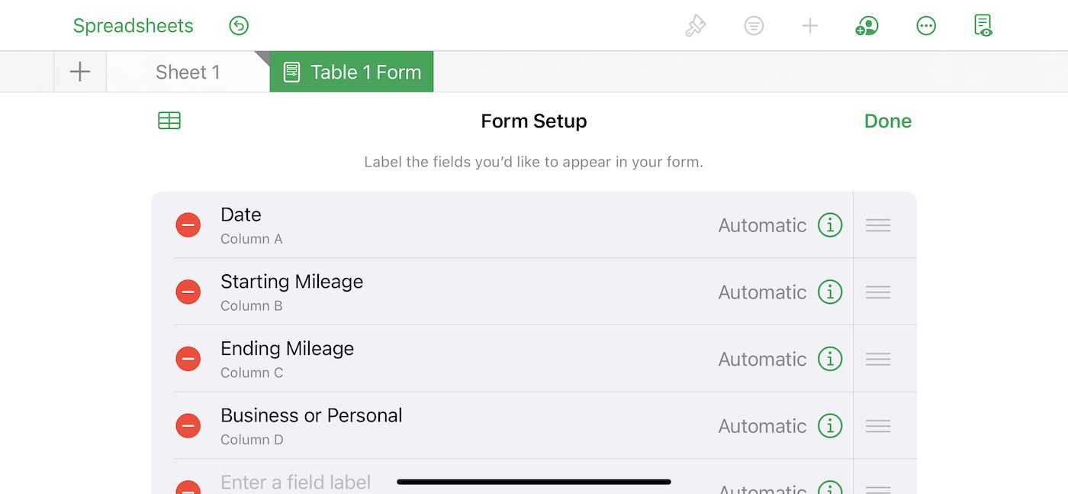Open the Format paintbrush tool
This screenshot has width=1068, height=494.
point(696,26)
